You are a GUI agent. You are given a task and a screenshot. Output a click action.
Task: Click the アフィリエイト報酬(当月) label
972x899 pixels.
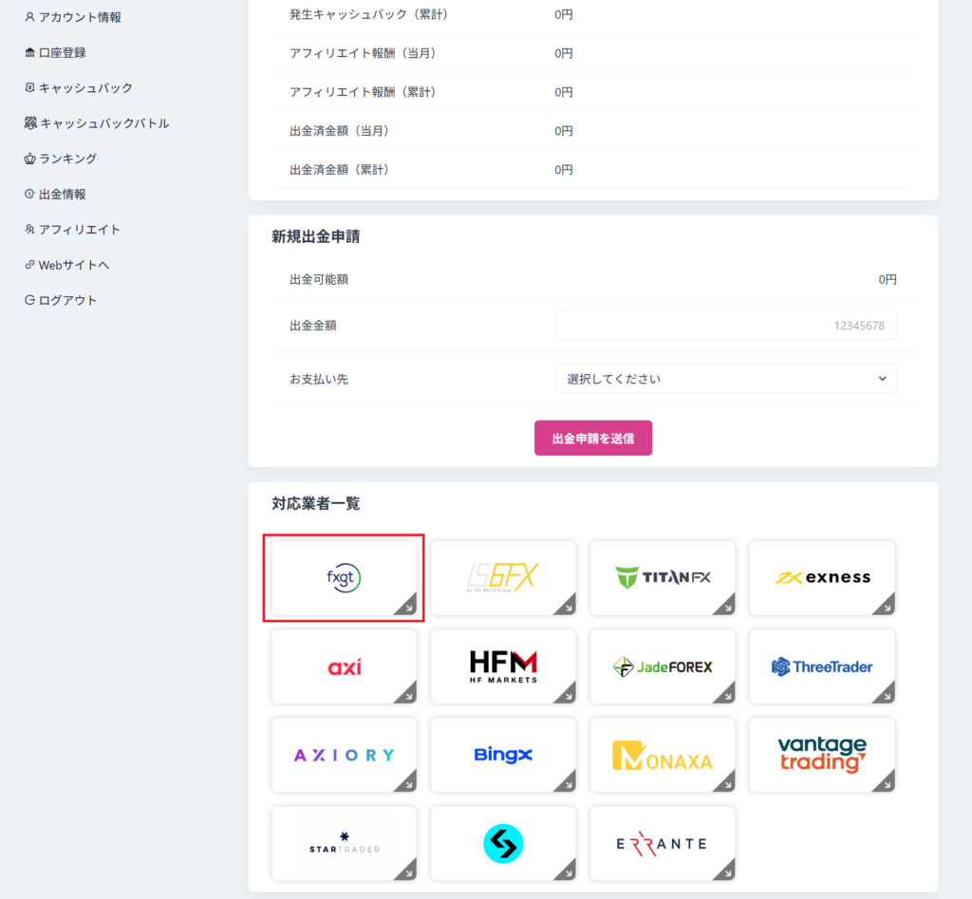click(363, 53)
